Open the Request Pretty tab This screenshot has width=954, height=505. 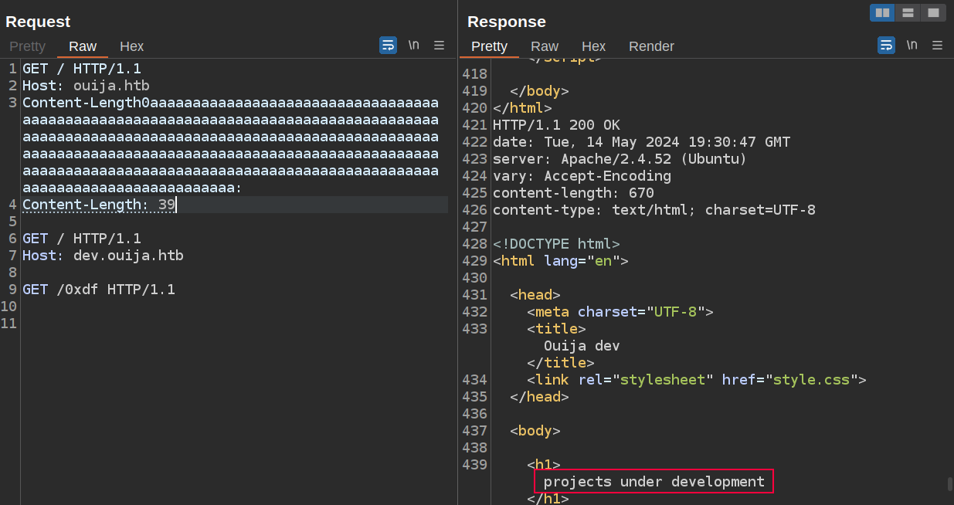coord(28,46)
